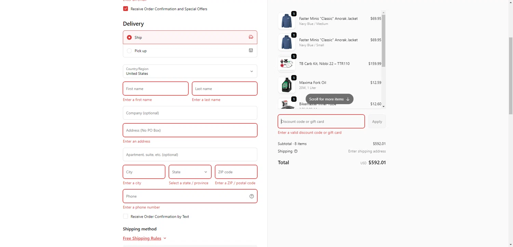Focus the Apartment, suite, etc. field
The height and width of the screenshot is (247, 513).
click(x=190, y=154)
